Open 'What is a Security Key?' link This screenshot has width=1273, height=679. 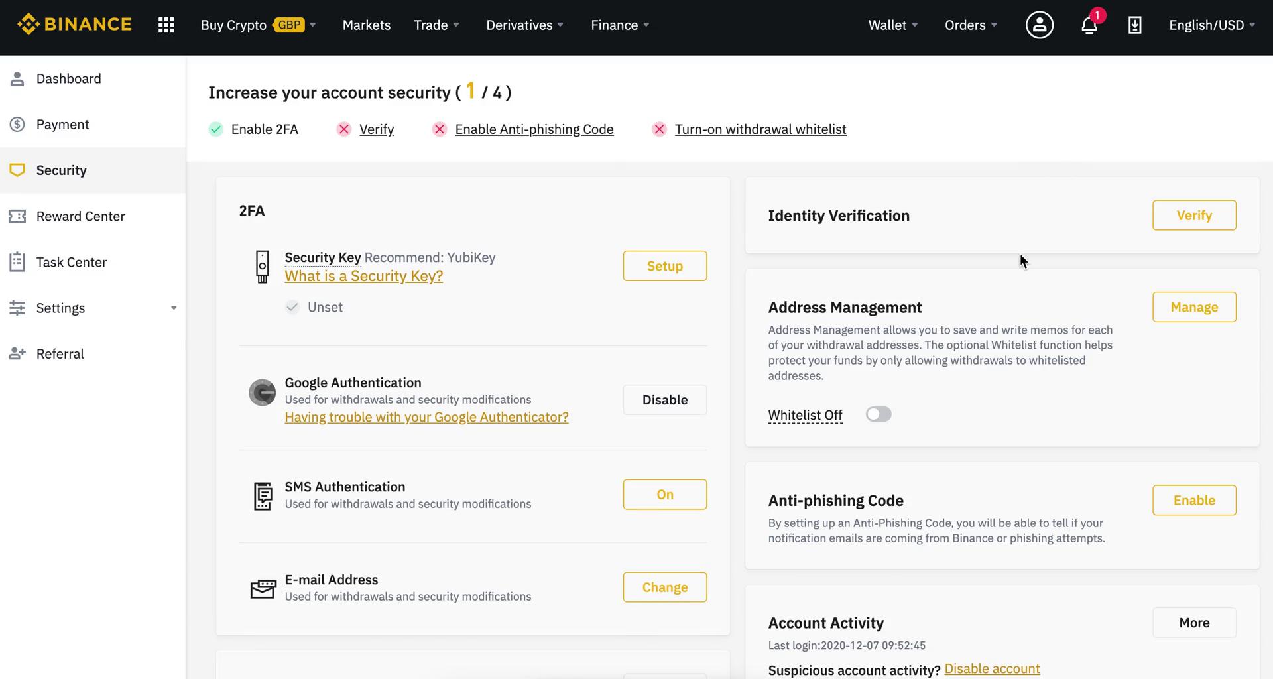point(364,276)
